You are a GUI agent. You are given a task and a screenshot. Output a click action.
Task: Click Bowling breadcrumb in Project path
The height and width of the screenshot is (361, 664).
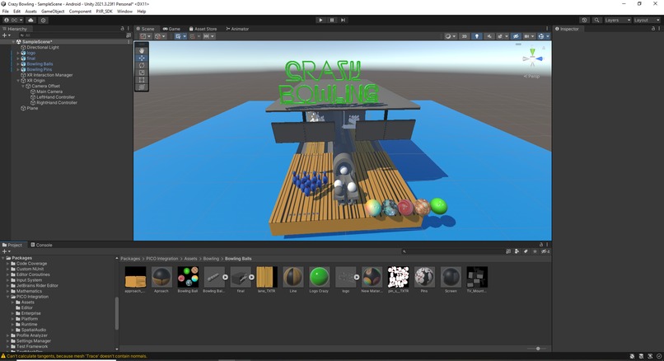pyautogui.click(x=211, y=259)
